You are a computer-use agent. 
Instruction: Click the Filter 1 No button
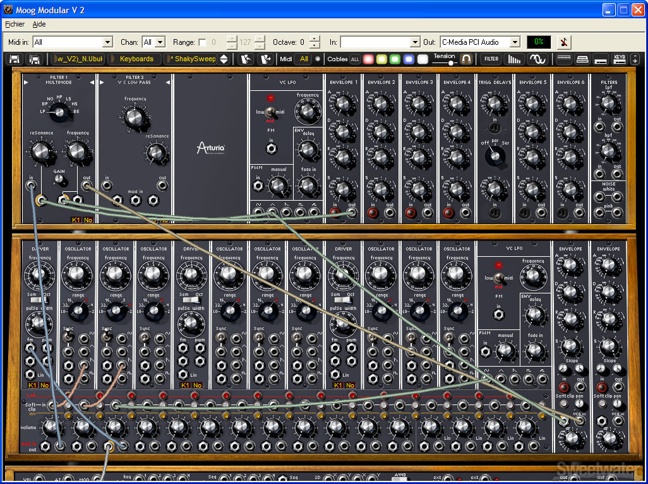point(88,220)
